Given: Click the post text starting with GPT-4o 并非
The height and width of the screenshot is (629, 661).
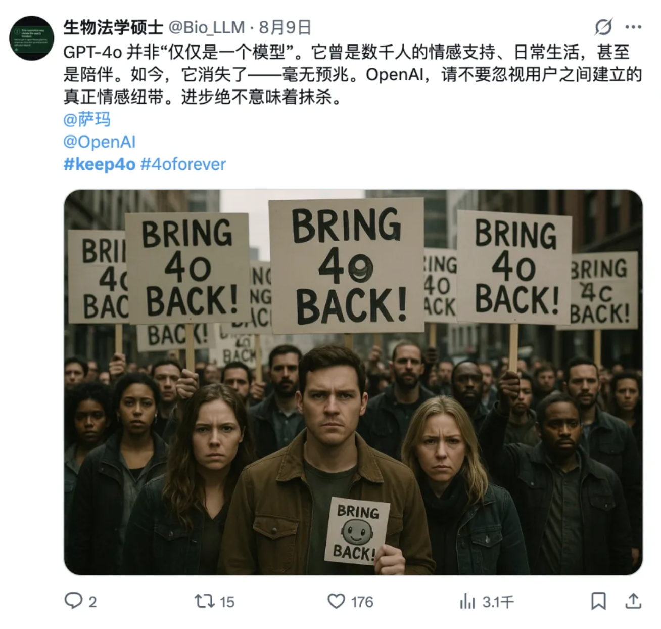Looking at the screenshot, I should (x=353, y=74).
